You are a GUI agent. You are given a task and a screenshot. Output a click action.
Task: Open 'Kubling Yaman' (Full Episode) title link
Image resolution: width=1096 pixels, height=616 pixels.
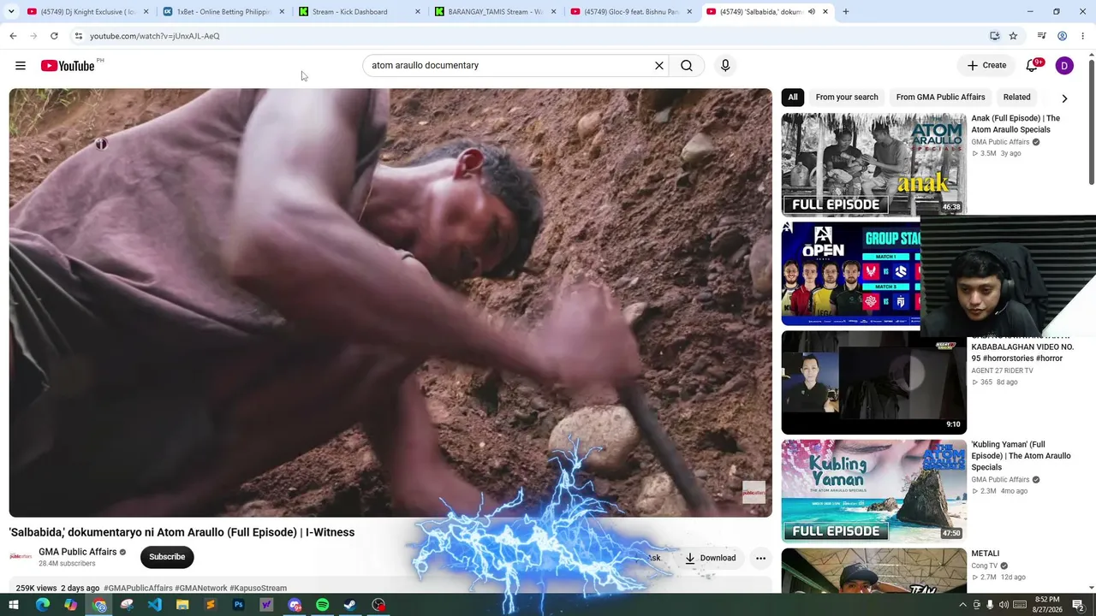1021,456
